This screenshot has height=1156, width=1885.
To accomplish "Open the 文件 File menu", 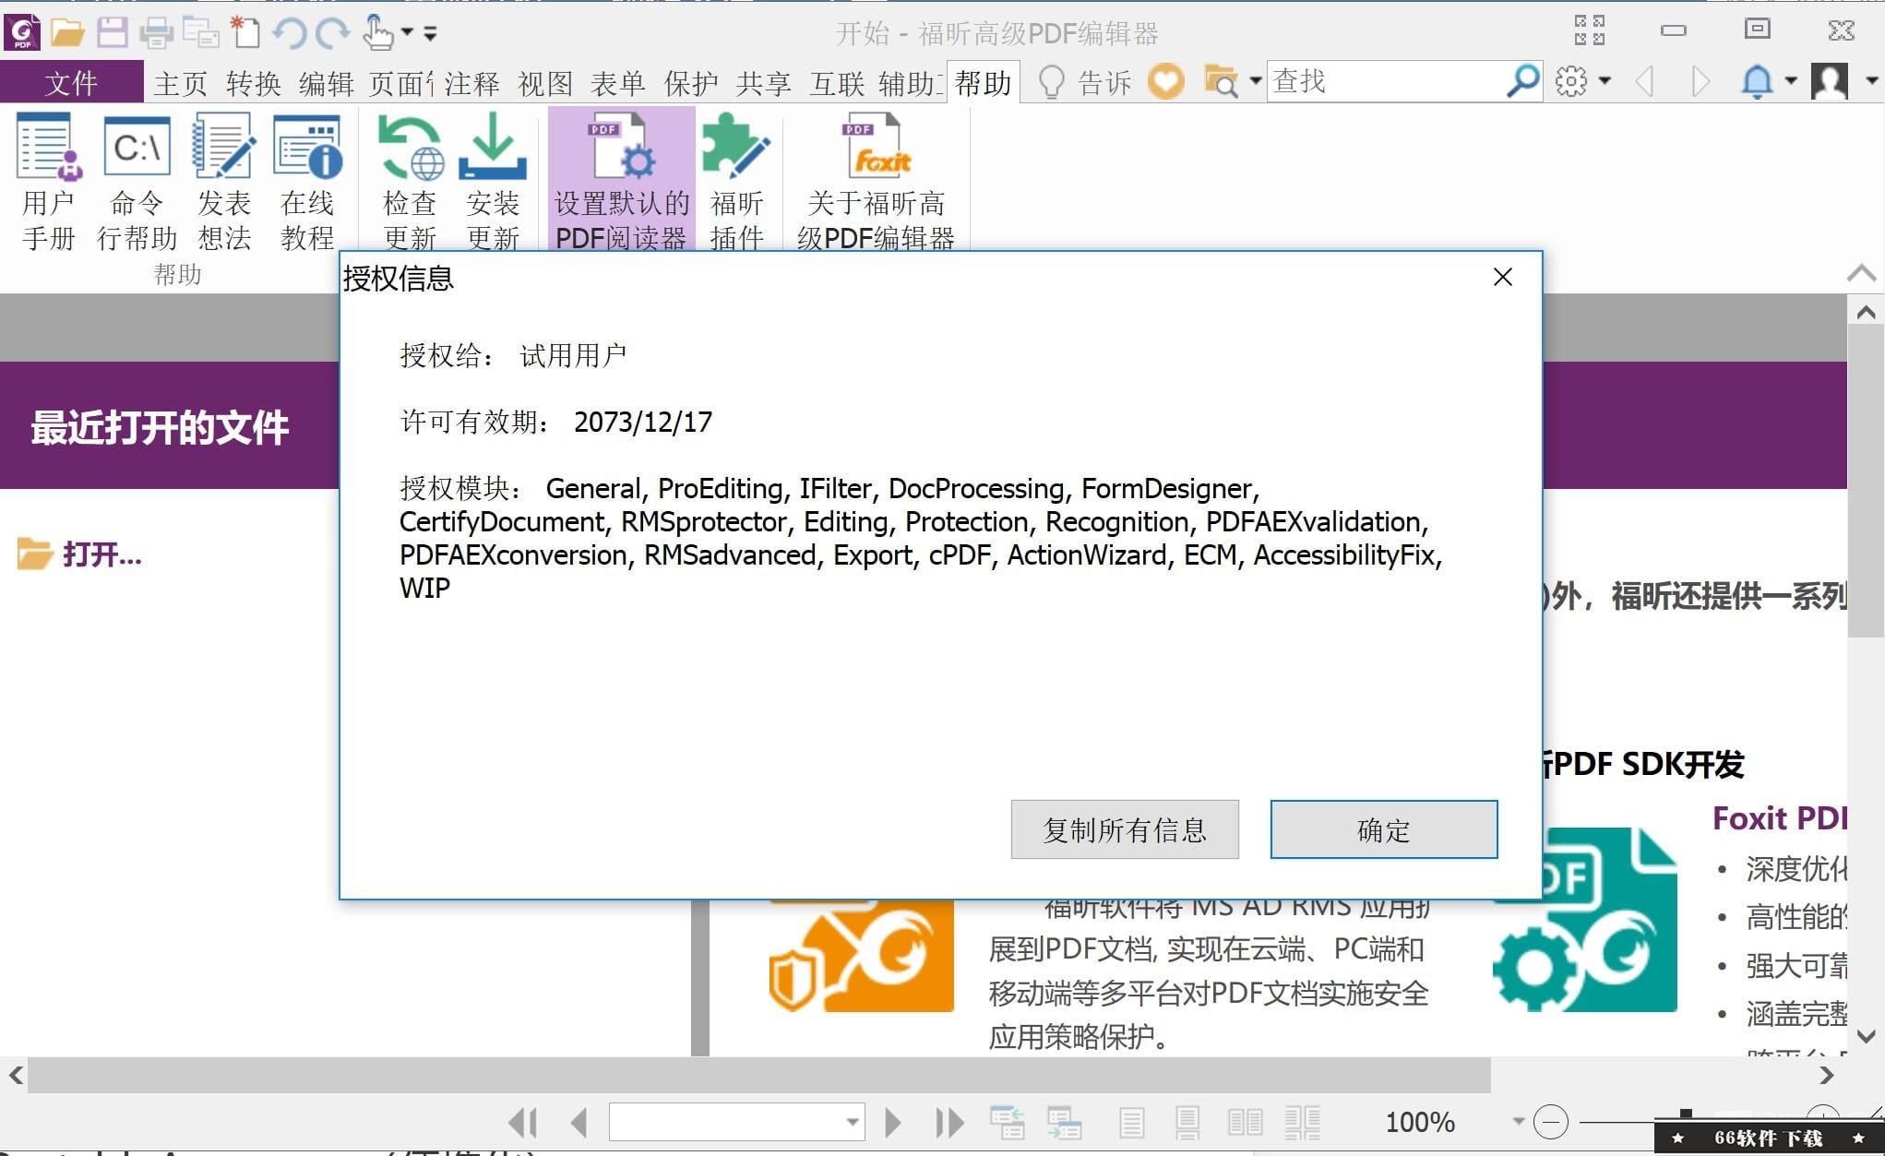I will [x=71, y=83].
